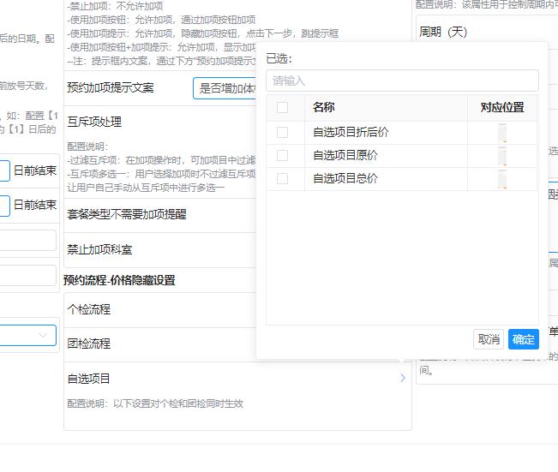Viewport: 558px width, 472px height.
Task: Click the 对应位置 column header
Action: 502,108
